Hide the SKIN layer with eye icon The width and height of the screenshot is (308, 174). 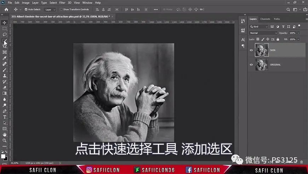point(251,50)
